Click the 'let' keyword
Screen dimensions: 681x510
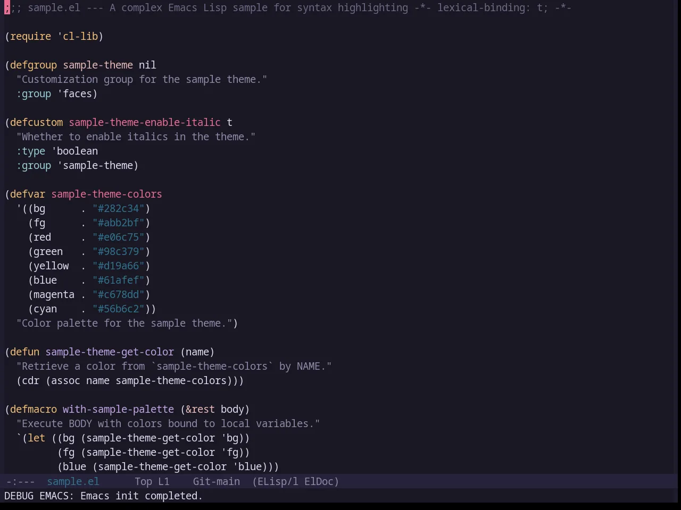(x=36, y=438)
